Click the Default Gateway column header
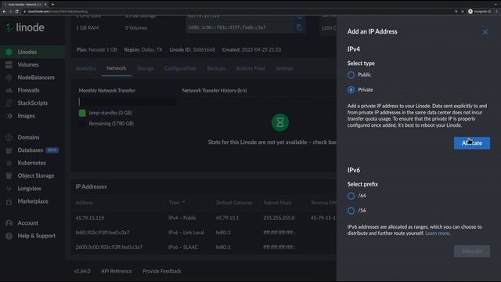 pyautogui.click(x=234, y=203)
